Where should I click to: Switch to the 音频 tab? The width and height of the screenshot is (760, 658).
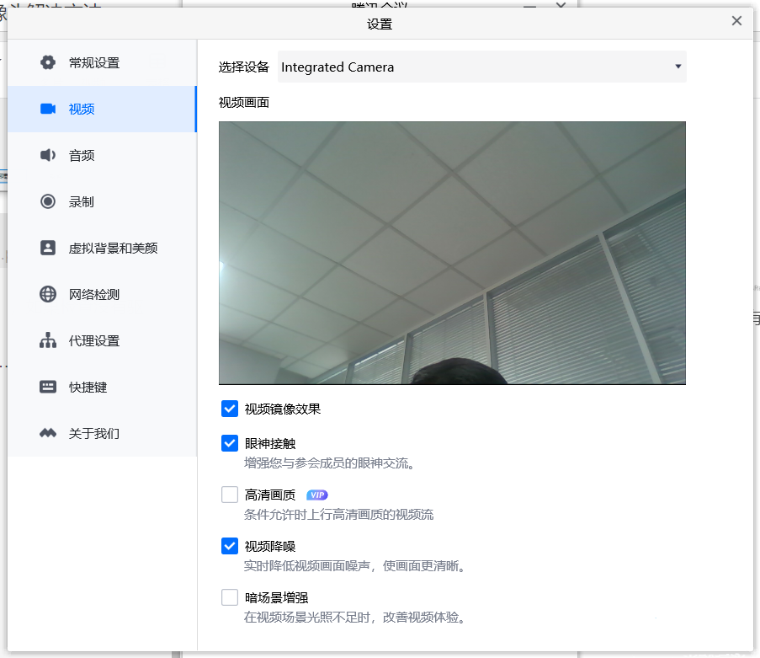click(103, 155)
